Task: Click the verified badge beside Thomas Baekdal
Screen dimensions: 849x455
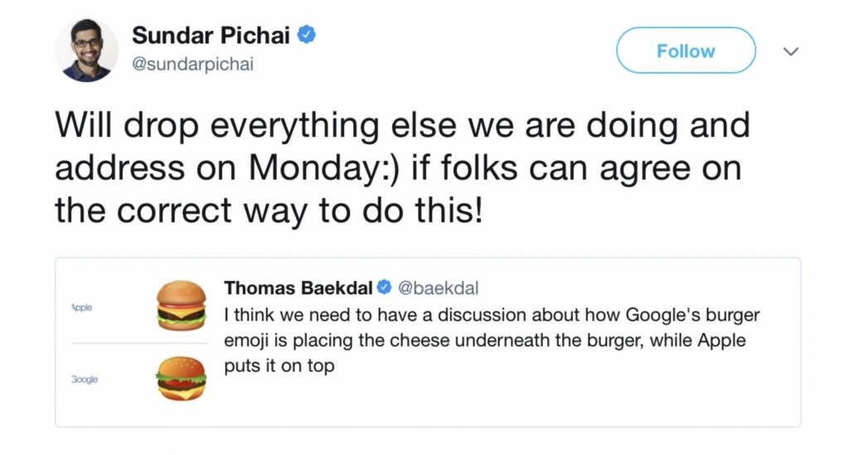Action: tap(384, 288)
